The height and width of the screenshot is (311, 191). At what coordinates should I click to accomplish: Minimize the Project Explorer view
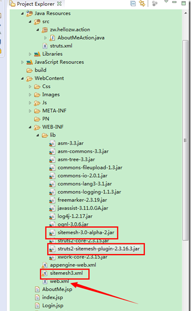pos(174,2)
